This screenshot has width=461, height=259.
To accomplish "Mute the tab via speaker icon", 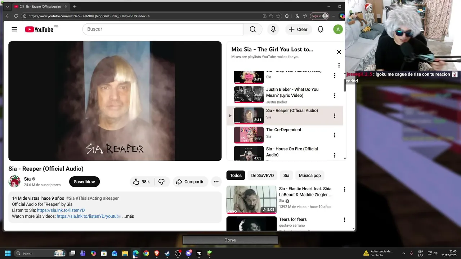I will (x=22, y=6).
